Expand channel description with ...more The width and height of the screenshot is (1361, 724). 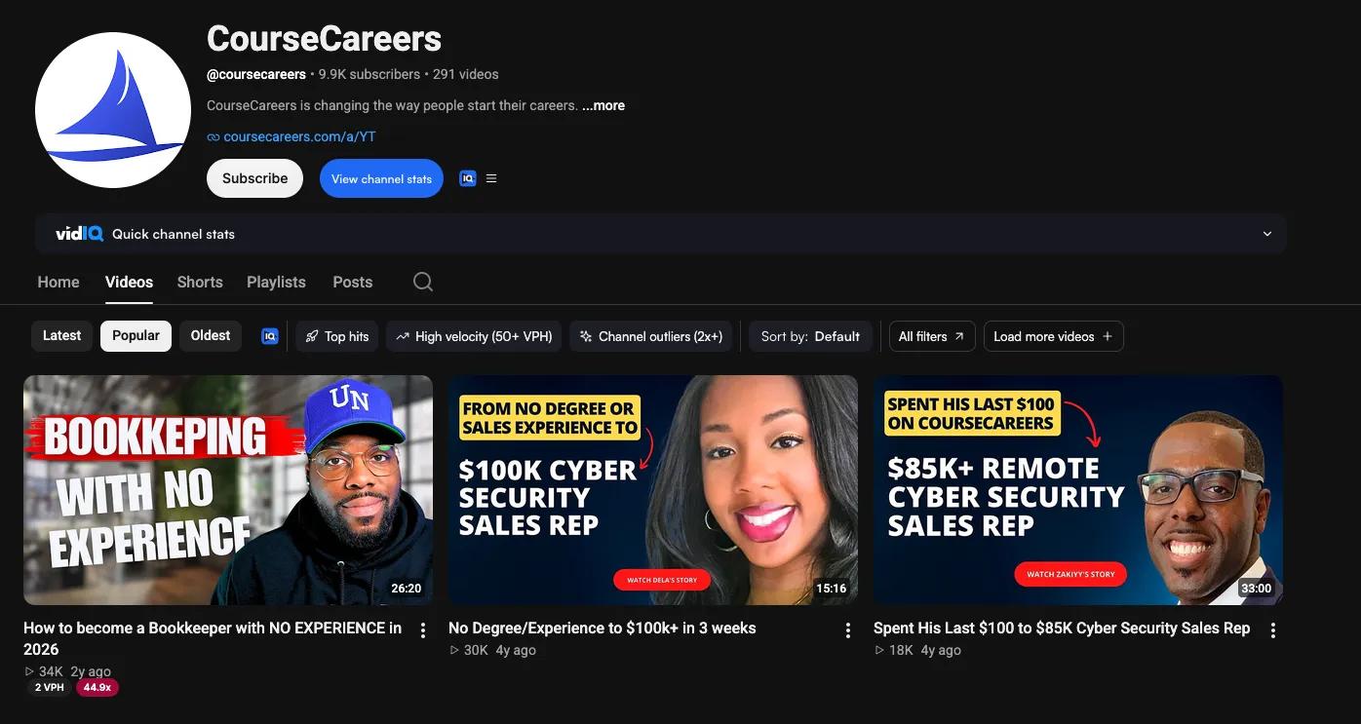tap(603, 105)
